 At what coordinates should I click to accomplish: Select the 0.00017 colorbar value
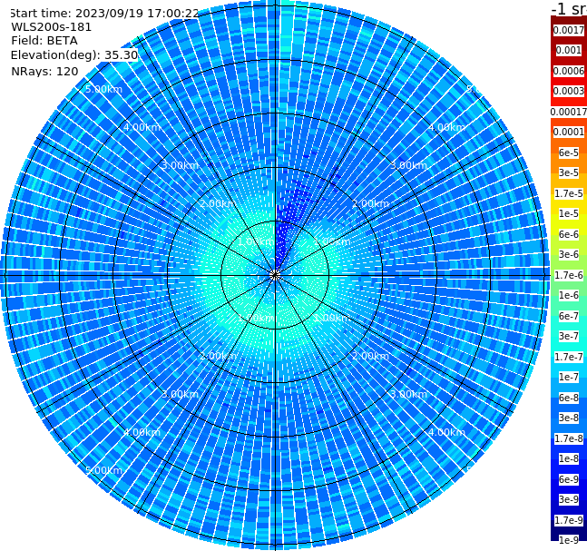[569, 112]
